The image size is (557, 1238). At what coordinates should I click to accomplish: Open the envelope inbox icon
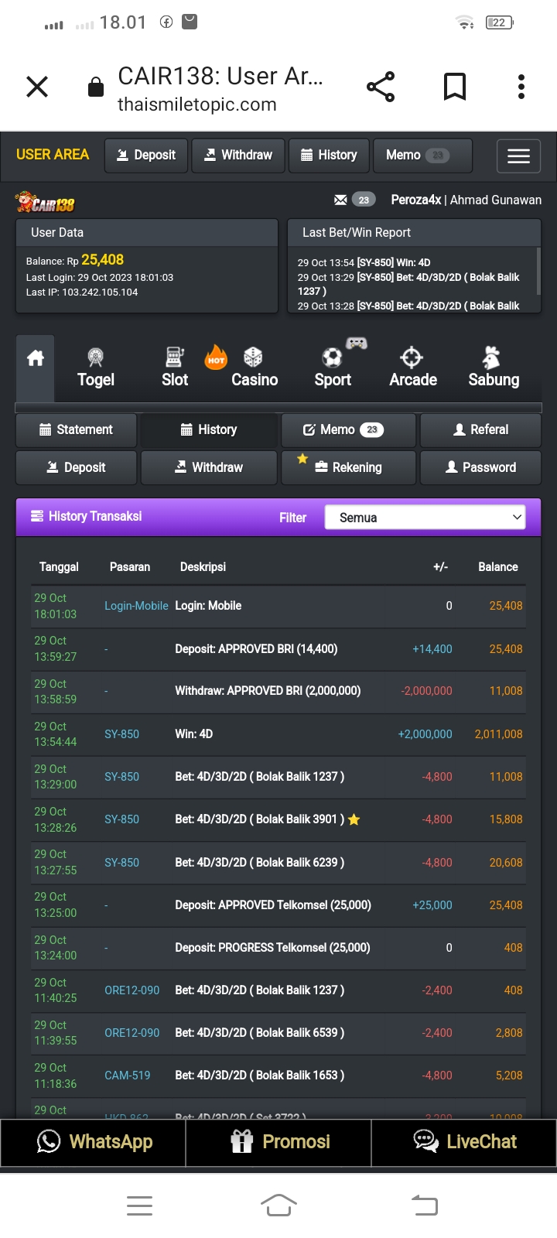pyautogui.click(x=340, y=200)
